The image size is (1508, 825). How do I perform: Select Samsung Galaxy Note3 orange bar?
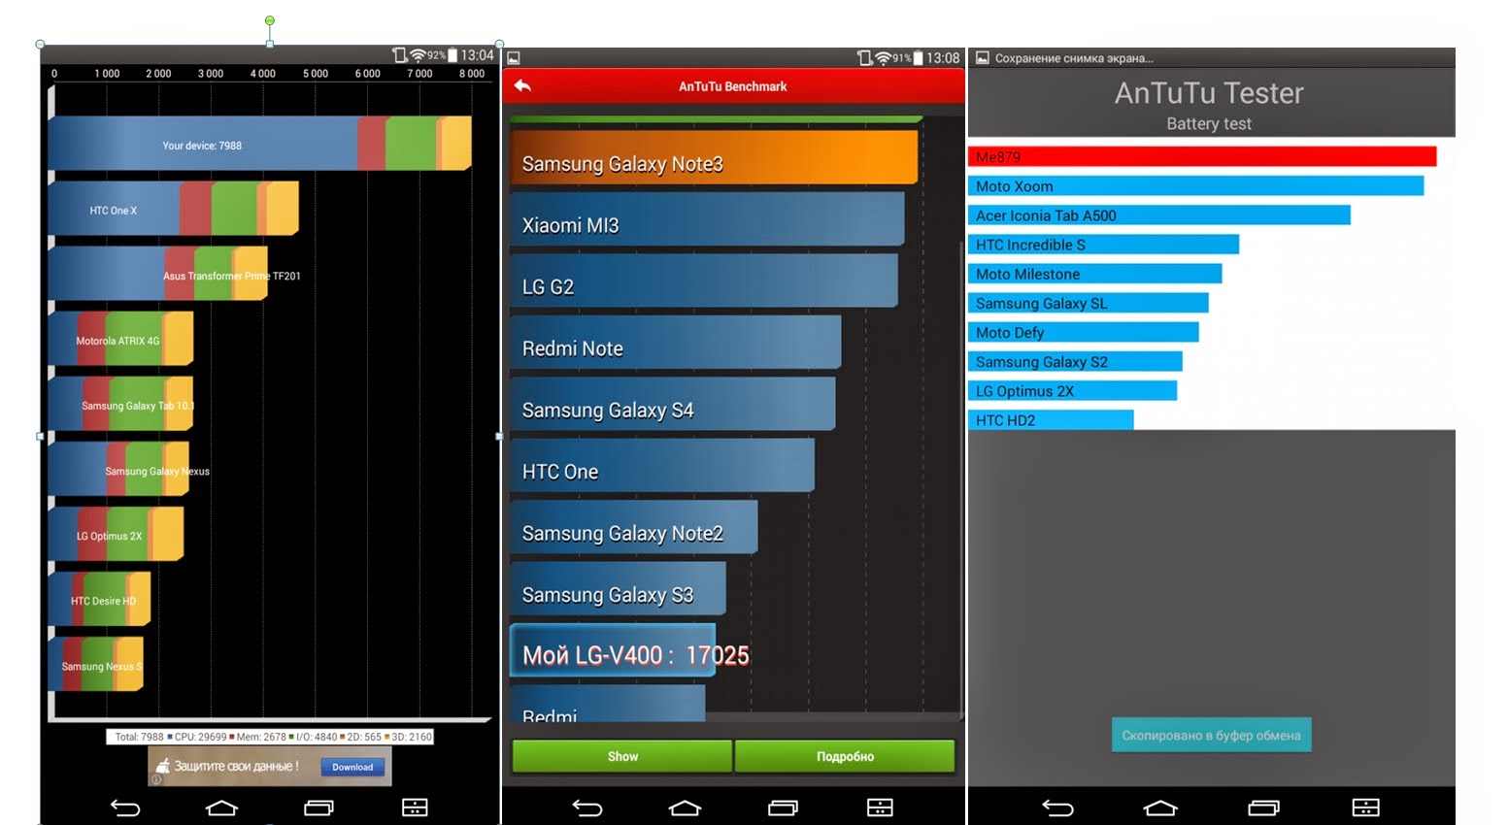[714, 157]
